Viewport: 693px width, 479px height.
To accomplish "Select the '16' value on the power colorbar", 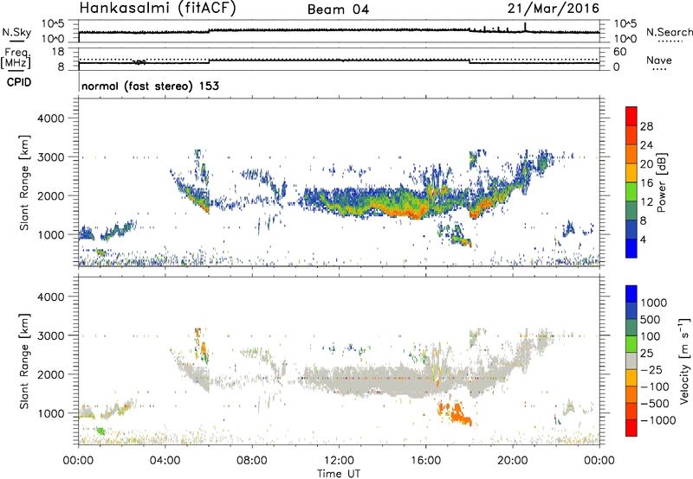I will [646, 183].
